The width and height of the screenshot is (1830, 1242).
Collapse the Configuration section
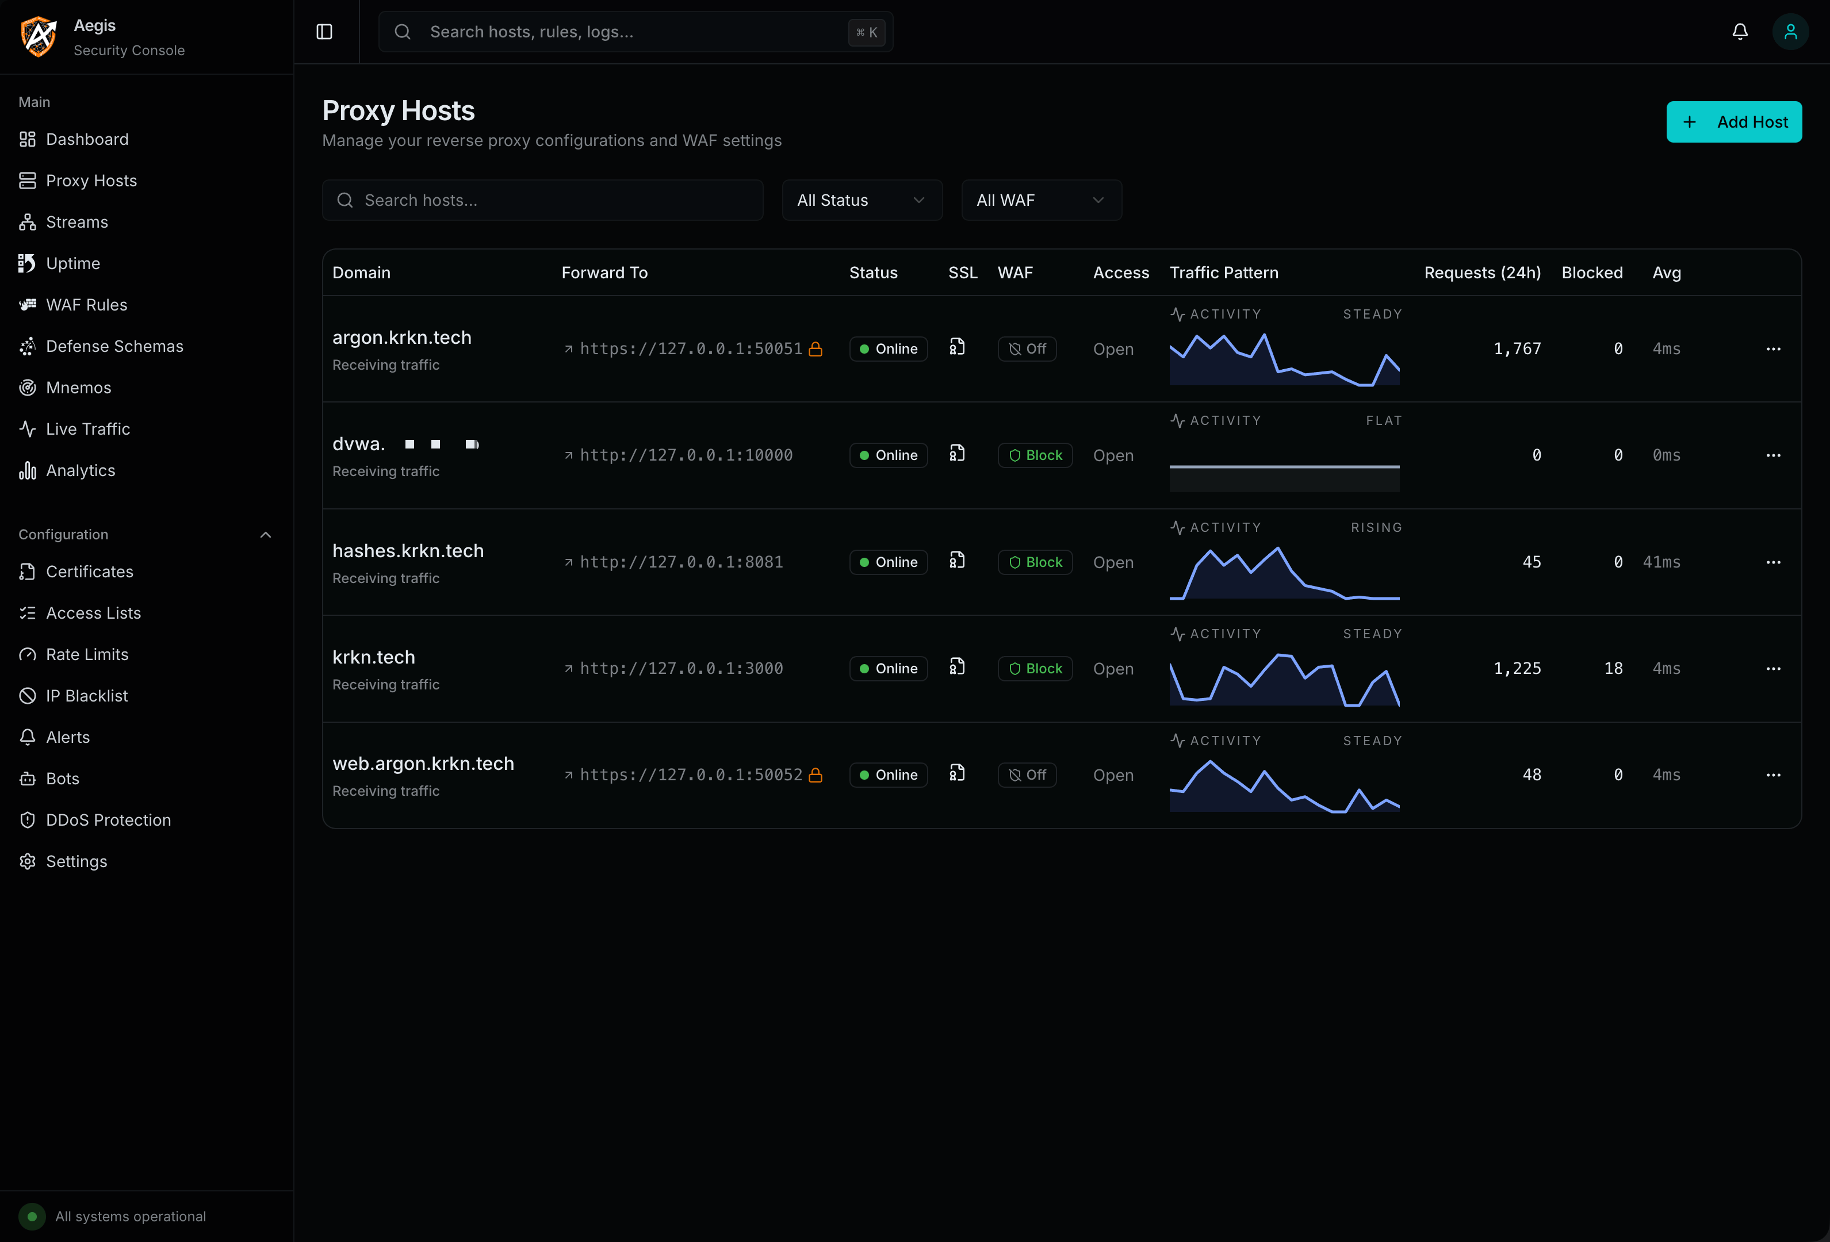[x=265, y=534]
